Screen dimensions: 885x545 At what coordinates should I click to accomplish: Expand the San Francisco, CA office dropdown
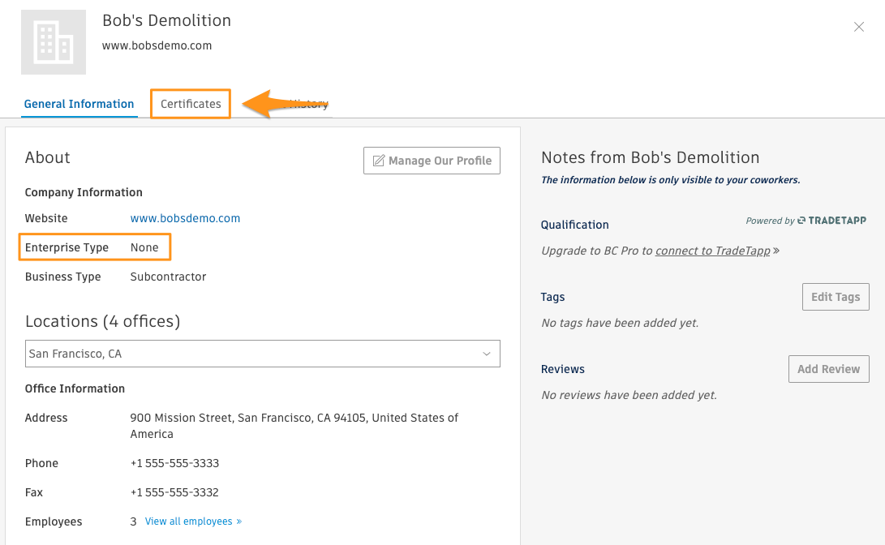click(263, 354)
